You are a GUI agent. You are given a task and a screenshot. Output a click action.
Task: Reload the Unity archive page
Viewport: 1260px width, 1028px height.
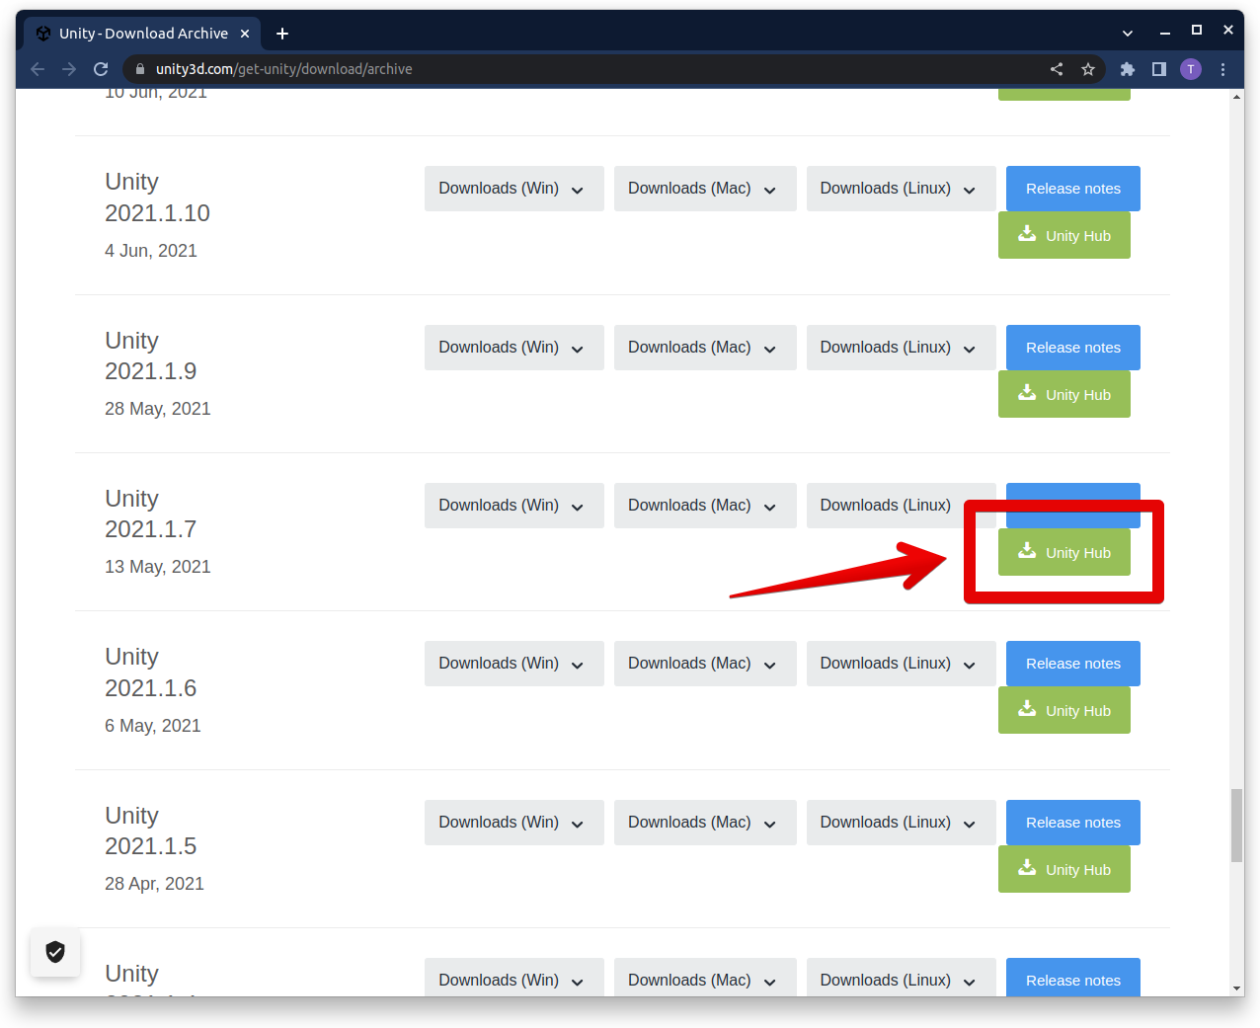tap(101, 69)
